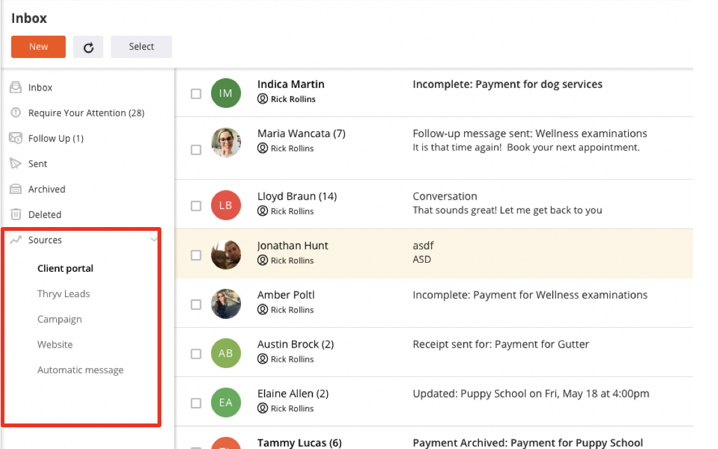This screenshot has height=449, width=718.
Task: Filter by Thryv Leads source
Action: [x=64, y=293]
